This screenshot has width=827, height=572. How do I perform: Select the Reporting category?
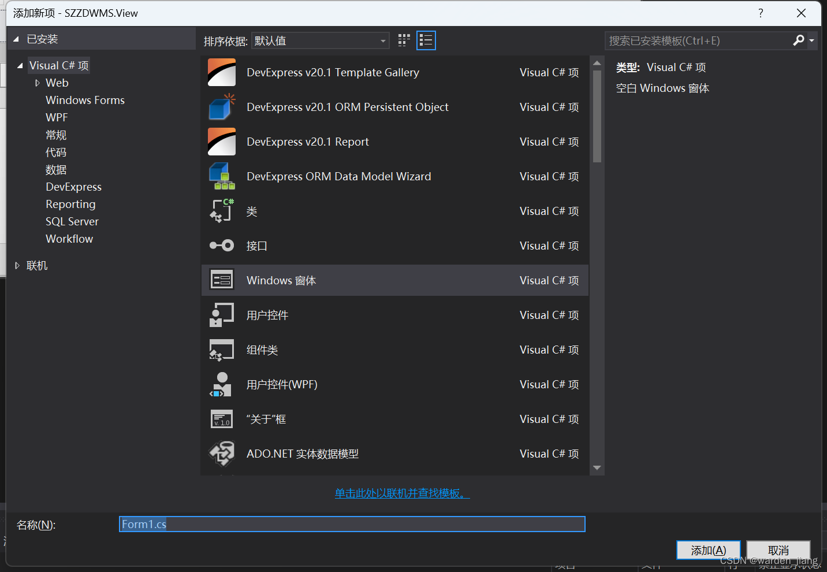[70, 204]
